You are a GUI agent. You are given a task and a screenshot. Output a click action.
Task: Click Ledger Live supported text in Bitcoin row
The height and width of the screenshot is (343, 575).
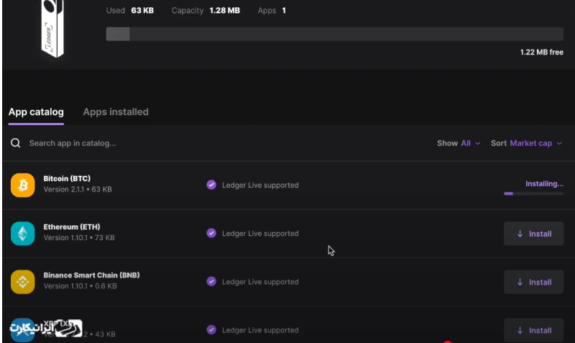tap(260, 186)
